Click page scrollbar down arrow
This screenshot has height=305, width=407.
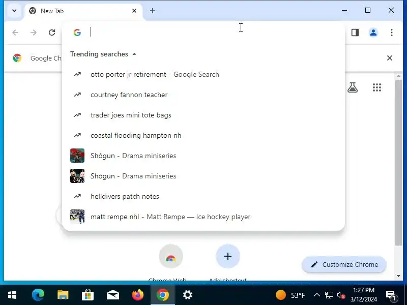[398, 276]
